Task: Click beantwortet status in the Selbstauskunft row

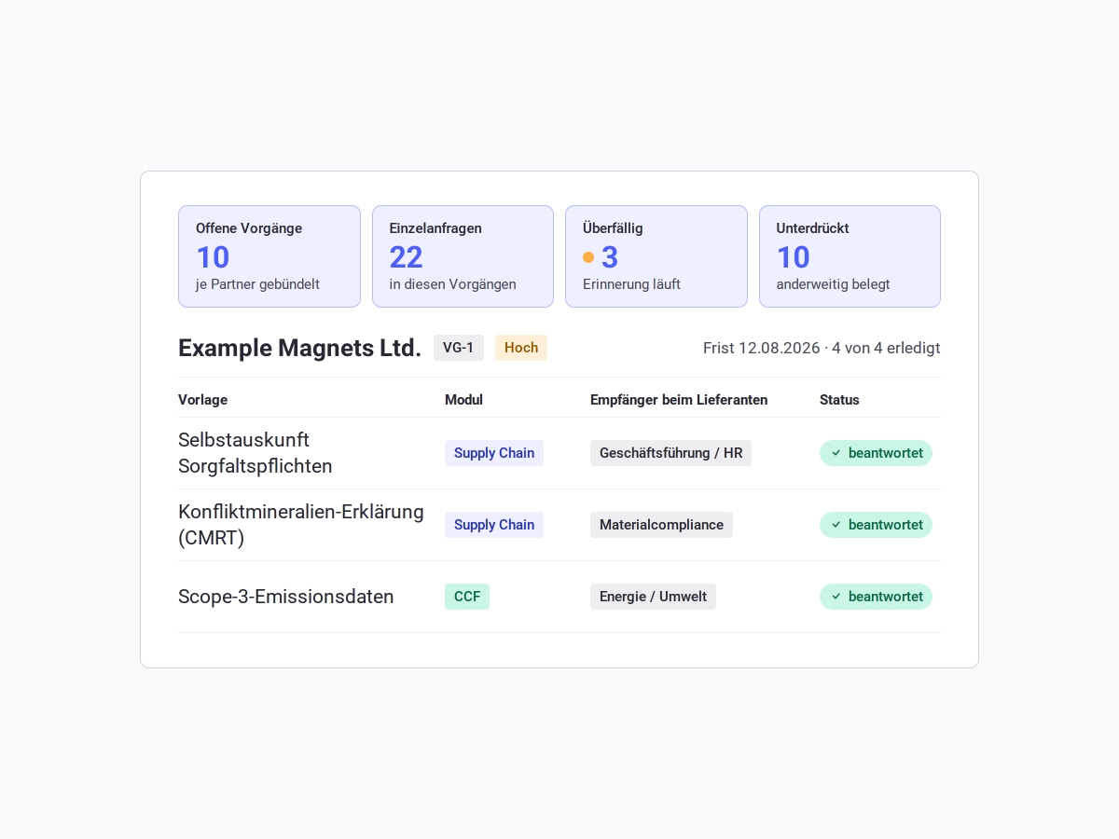Action: (876, 453)
